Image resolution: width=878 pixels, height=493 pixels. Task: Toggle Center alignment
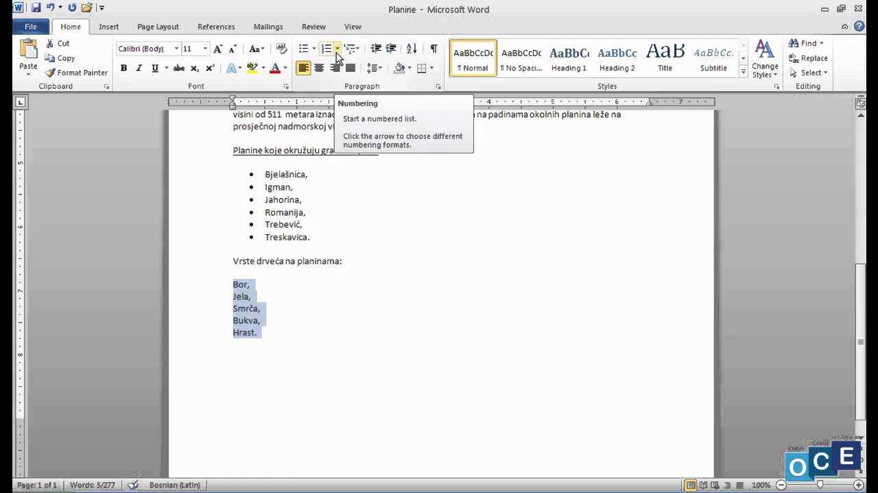click(319, 68)
